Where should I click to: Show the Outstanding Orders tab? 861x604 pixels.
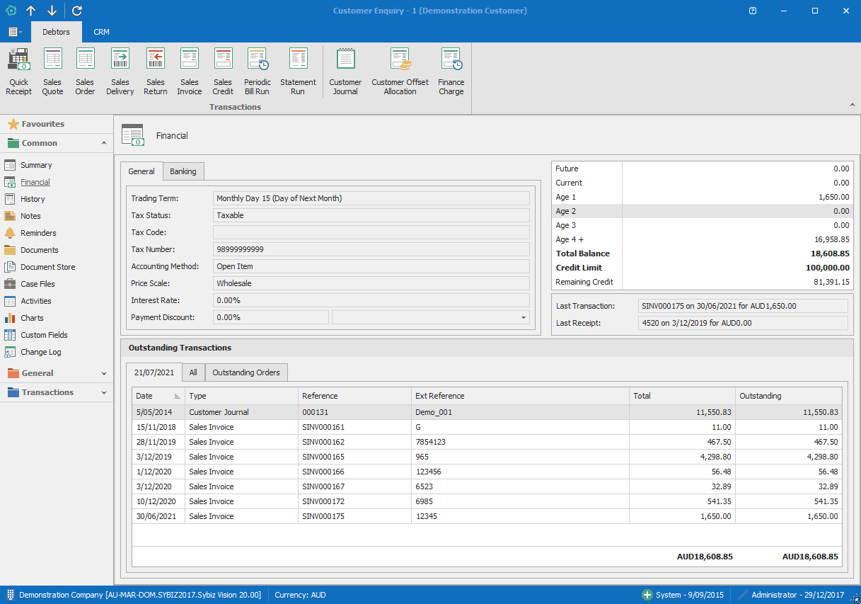click(245, 372)
